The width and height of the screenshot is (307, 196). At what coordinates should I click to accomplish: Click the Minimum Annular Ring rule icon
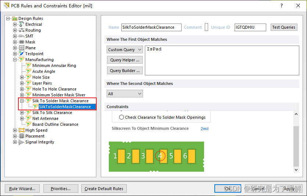(29, 65)
